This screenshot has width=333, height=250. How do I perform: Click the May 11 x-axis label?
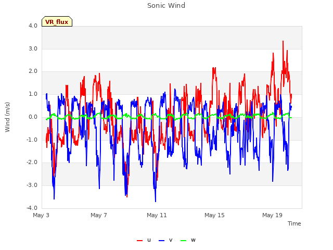pyautogui.click(x=157, y=215)
